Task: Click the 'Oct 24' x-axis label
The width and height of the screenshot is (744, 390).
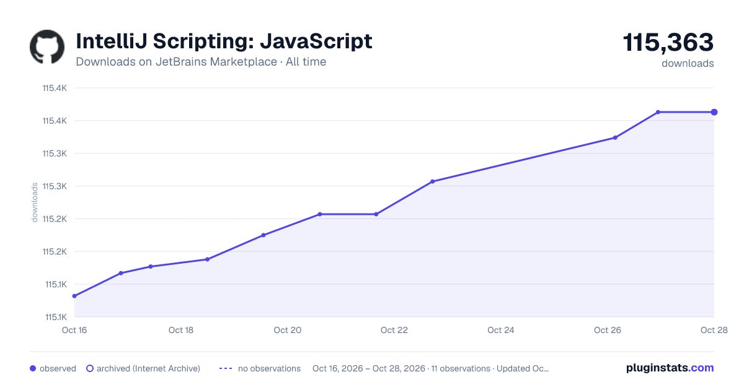Action: coord(501,330)
